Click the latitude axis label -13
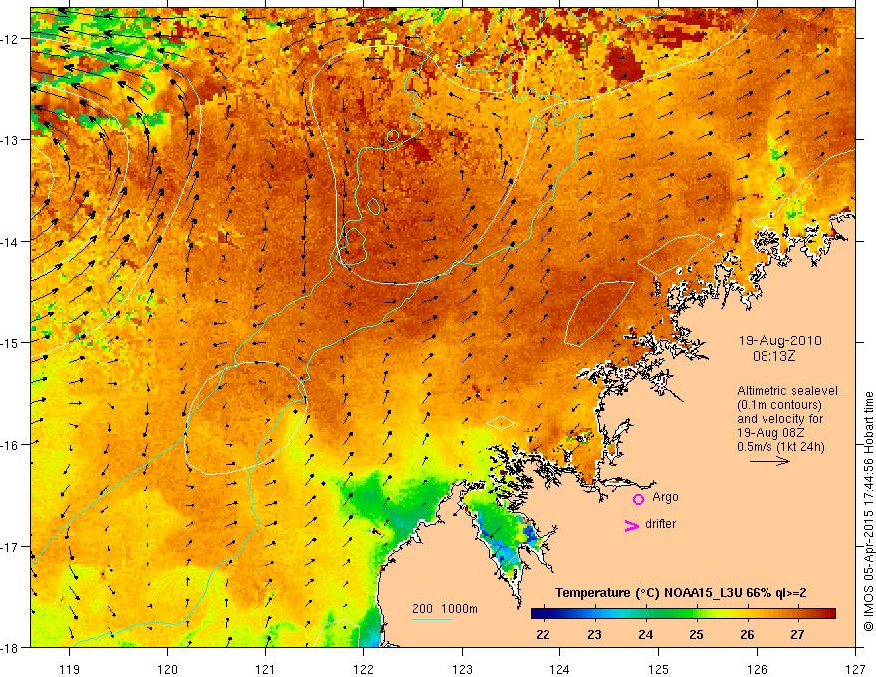Screen dimensions: 876x677 coord(11,140)
